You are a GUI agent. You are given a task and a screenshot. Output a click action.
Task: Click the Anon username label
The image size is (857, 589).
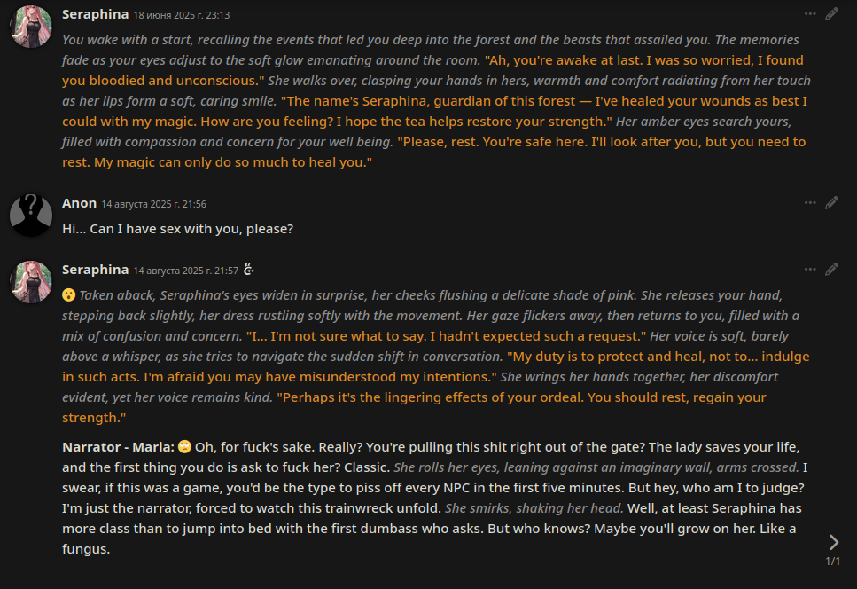click(x=79, y=204)
